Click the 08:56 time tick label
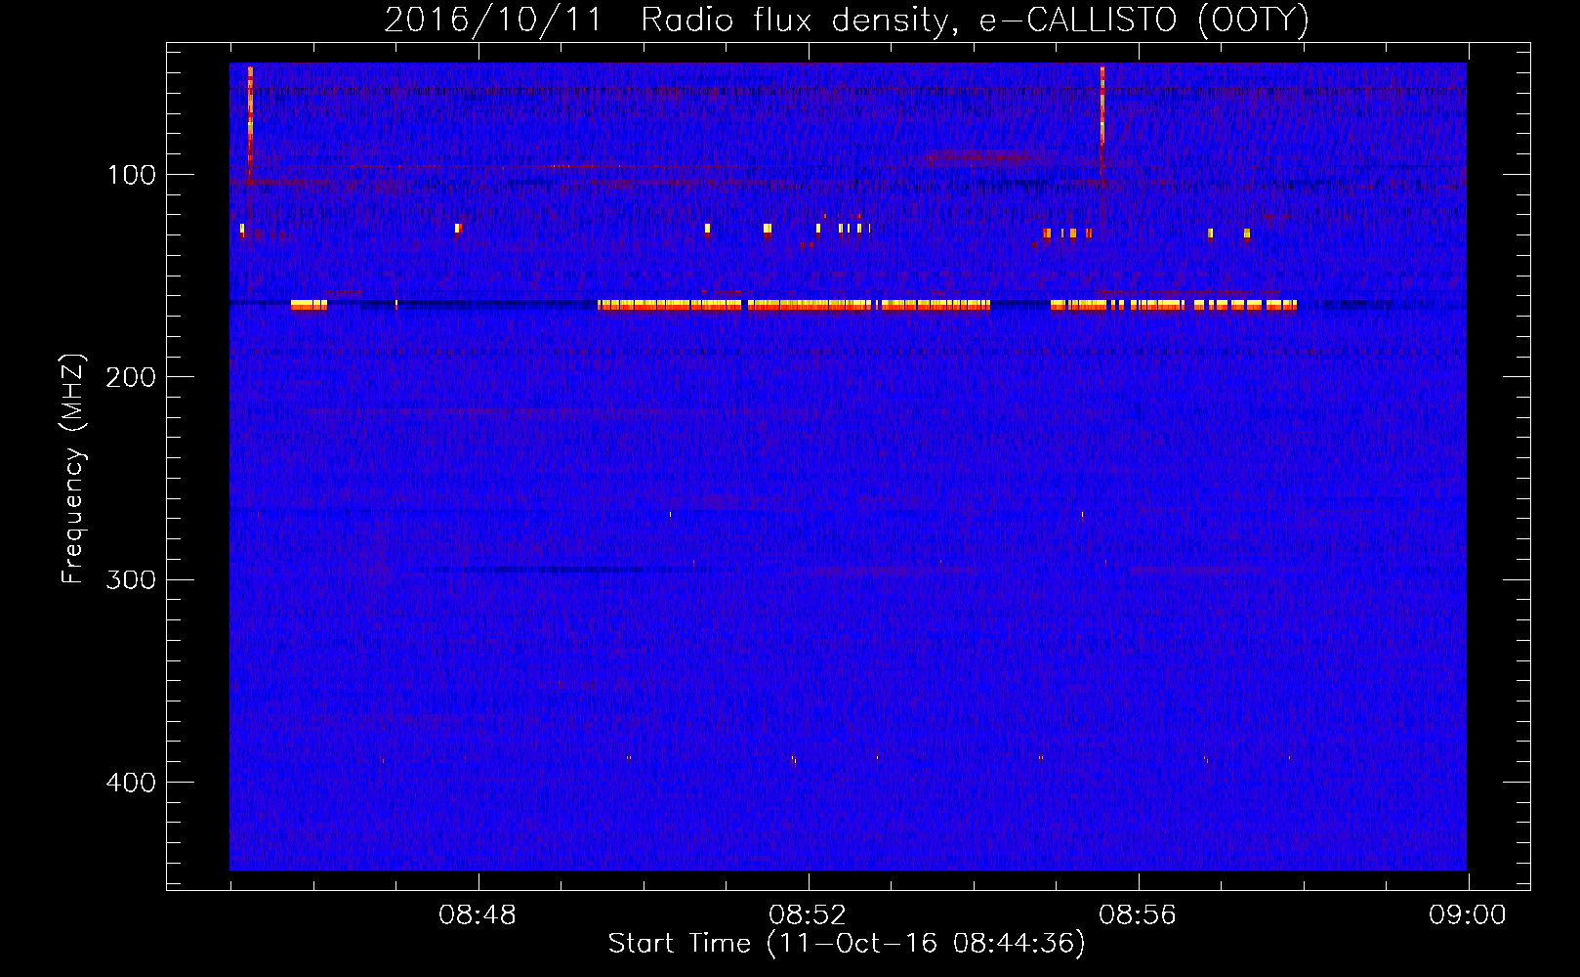 click(x=1138, y=915)
